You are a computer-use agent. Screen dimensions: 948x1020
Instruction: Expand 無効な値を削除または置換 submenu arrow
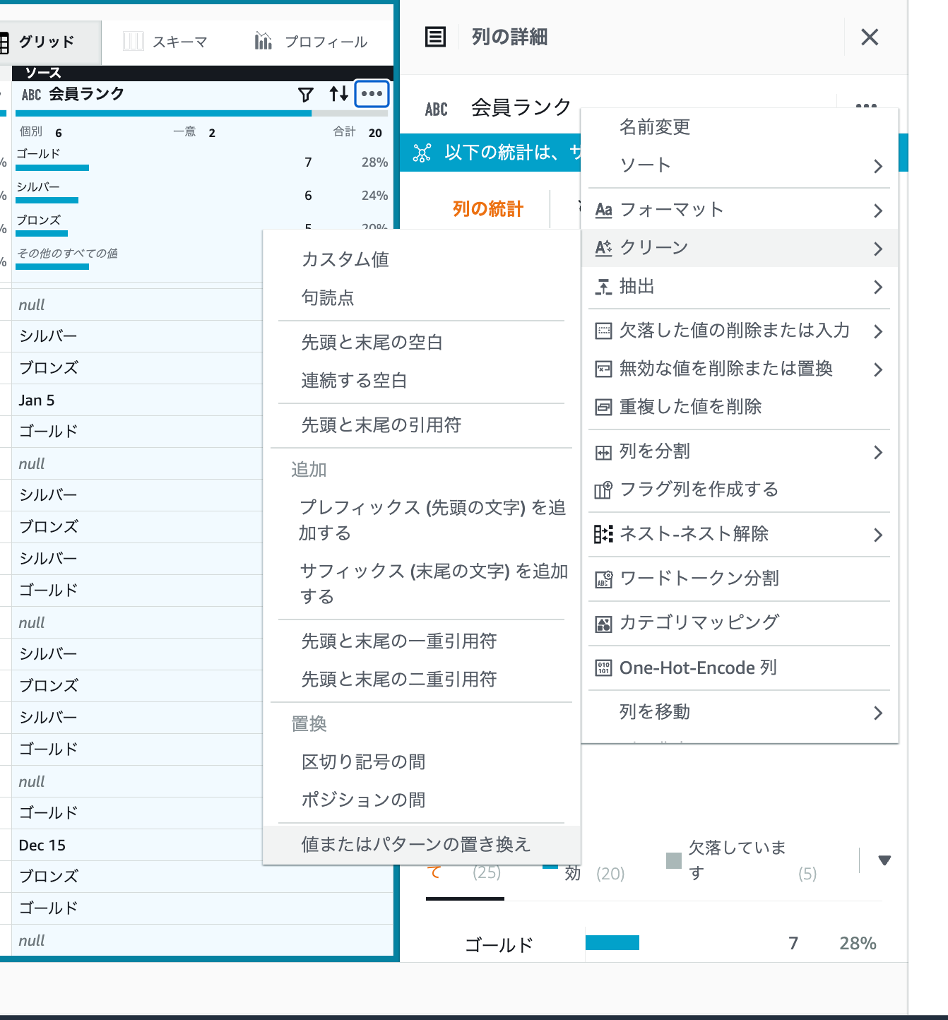878,369
